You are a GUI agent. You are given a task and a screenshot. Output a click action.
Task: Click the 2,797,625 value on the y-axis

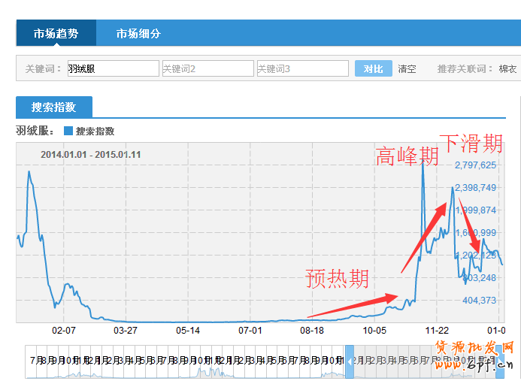coord(475,165)
